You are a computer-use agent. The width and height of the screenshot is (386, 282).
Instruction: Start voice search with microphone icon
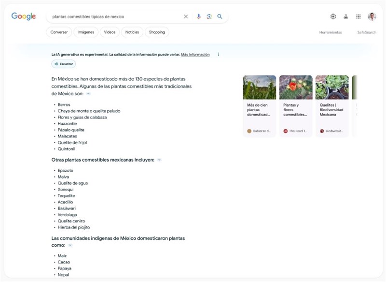pyautogui.click(x=199, y=16)
